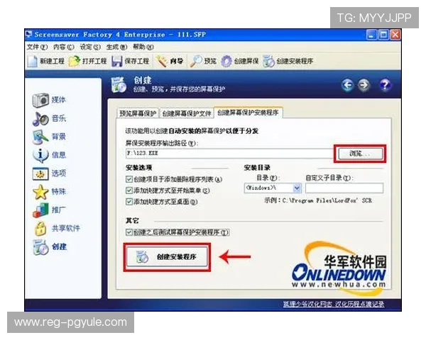
Task: Click the large 创建安装程序 button
Action: pyautogui.click(x=167, y=256)
